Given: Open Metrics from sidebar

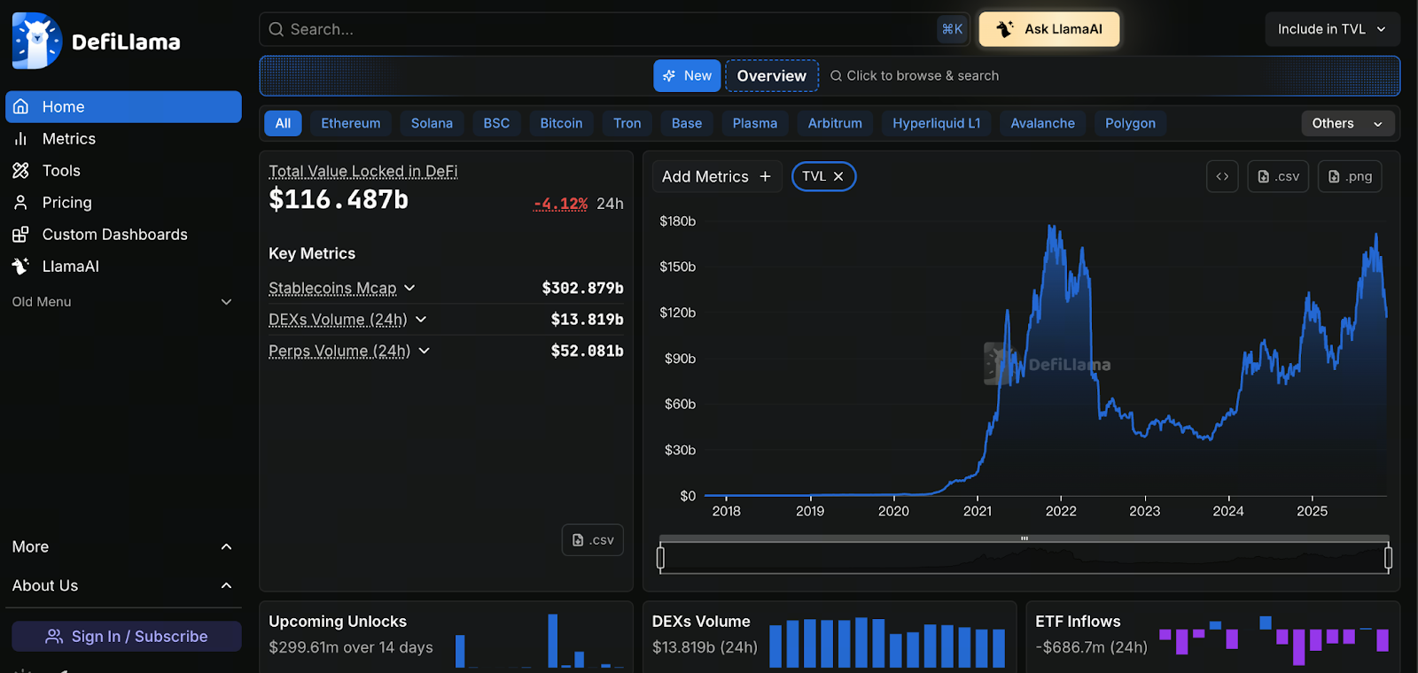Looking at the screenshot, I should 68,139.
